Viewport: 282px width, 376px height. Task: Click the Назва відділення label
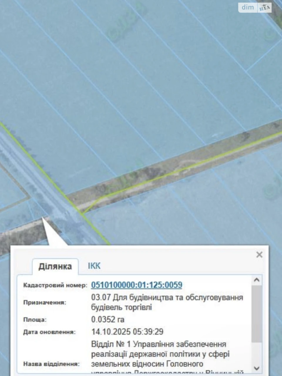[51, 364]
